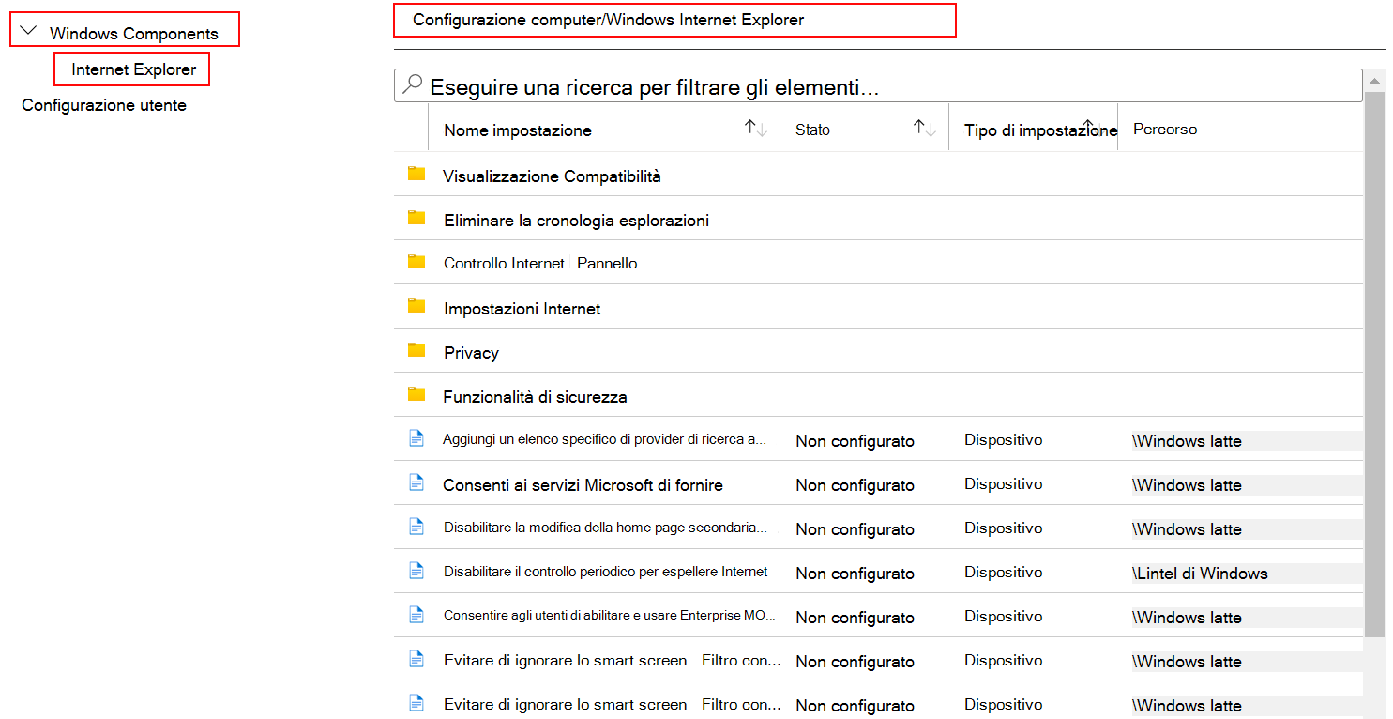This screenshot has width=1393, height=719.
Task: Click \Windows latte path in Consentire agli utenti row
Action: [1187, 617]
